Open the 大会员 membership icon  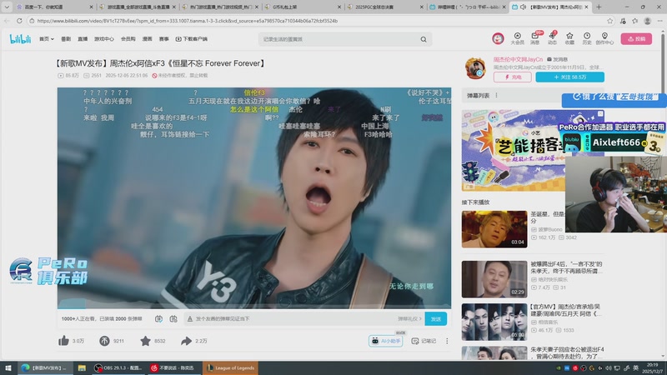coord(517,38)
